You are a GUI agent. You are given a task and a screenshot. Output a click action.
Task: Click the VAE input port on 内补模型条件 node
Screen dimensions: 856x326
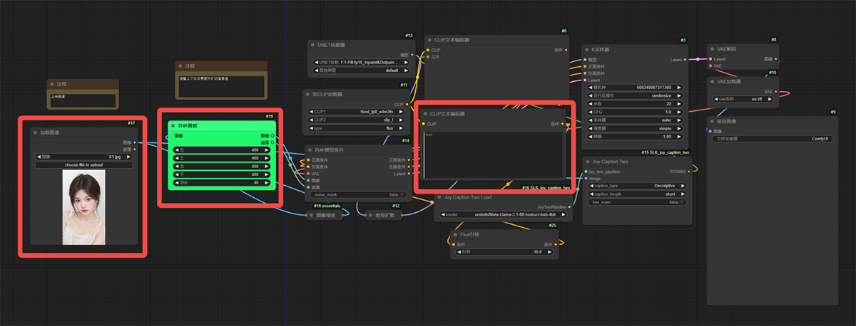(x=308, y=173)
